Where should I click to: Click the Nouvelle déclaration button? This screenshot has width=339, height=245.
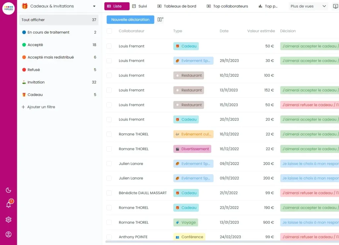[x=130, y=20]
